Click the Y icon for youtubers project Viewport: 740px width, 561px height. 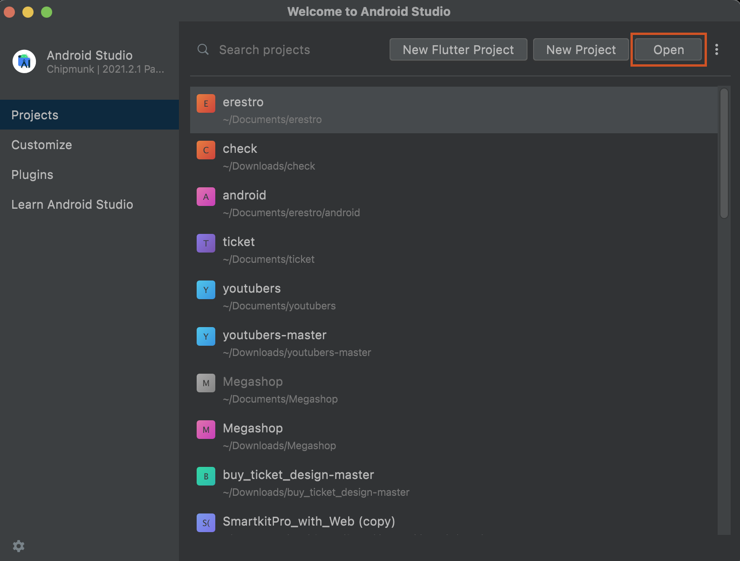click(x=206, y=290)
